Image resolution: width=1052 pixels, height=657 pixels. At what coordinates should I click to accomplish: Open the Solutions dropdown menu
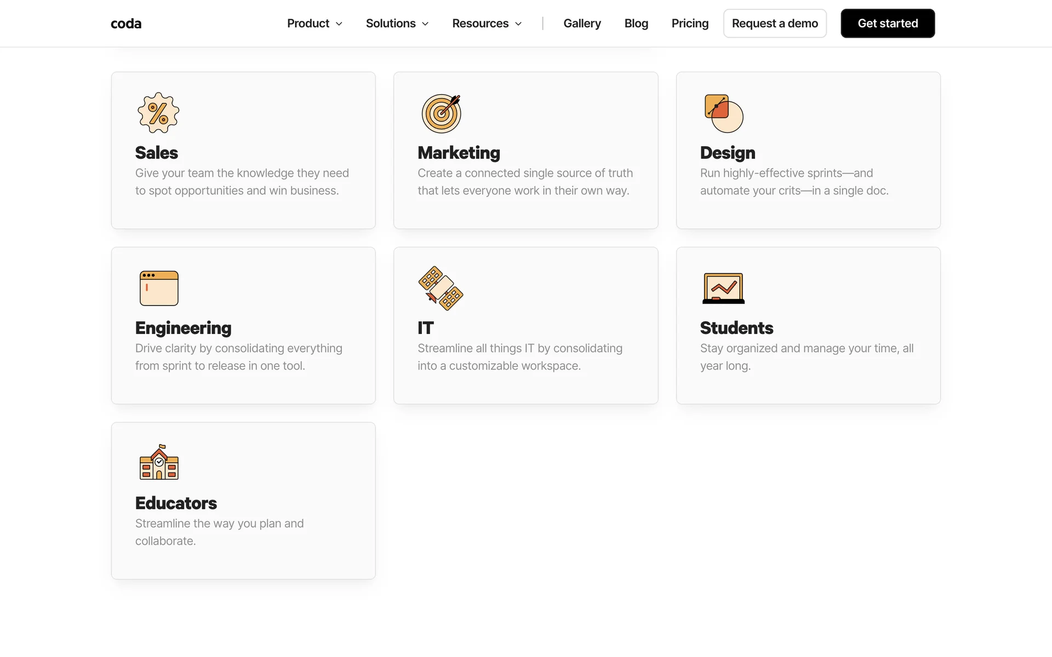coord(397,24)
